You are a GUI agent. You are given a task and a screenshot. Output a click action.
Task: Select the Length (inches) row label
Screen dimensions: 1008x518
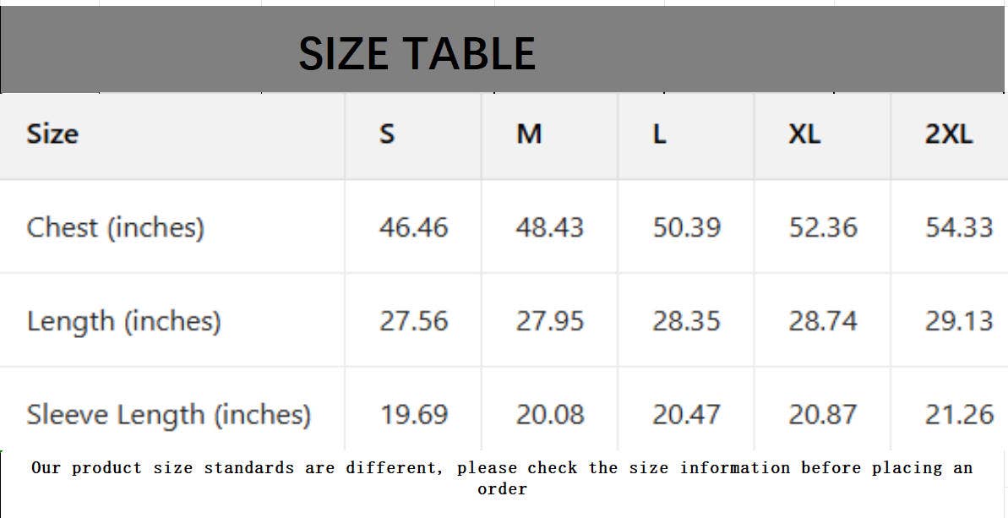click(x=123, y=321)
